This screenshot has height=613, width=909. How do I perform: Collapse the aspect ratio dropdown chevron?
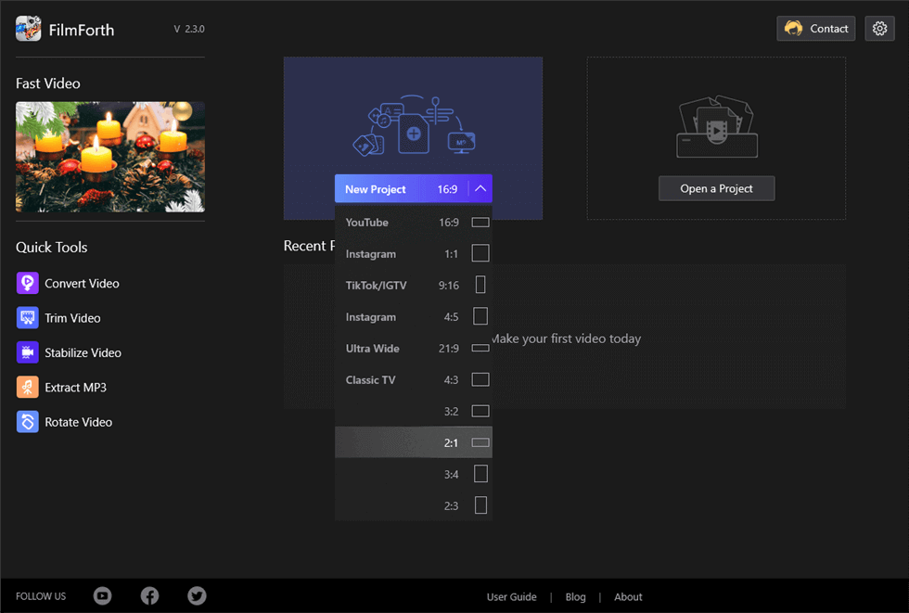coord(480,189)
